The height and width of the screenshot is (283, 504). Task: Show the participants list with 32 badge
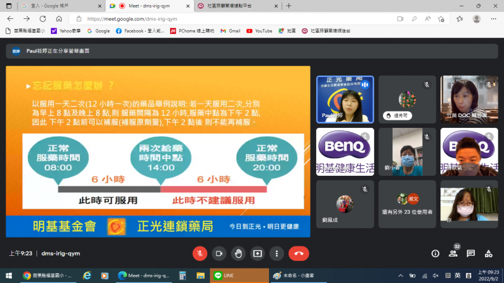point(453,253)
